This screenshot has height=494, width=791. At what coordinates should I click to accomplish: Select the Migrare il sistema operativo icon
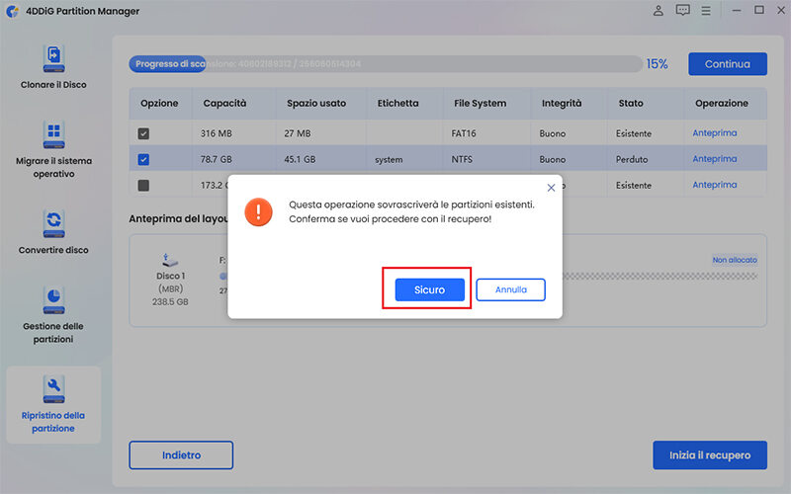tap(53, 134)
